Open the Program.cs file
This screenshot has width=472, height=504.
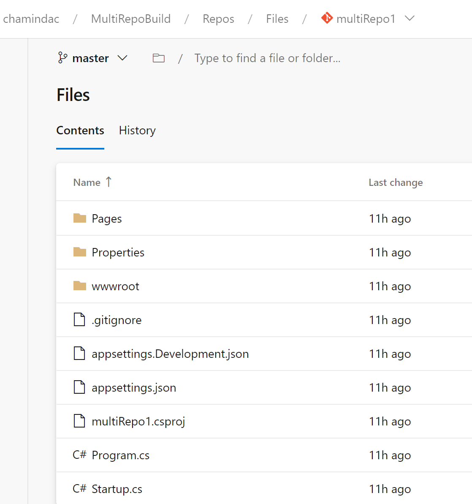[x=120, y=455]
